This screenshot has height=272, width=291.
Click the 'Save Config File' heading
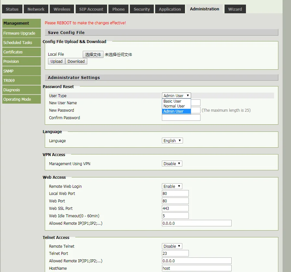pos(66,33)
